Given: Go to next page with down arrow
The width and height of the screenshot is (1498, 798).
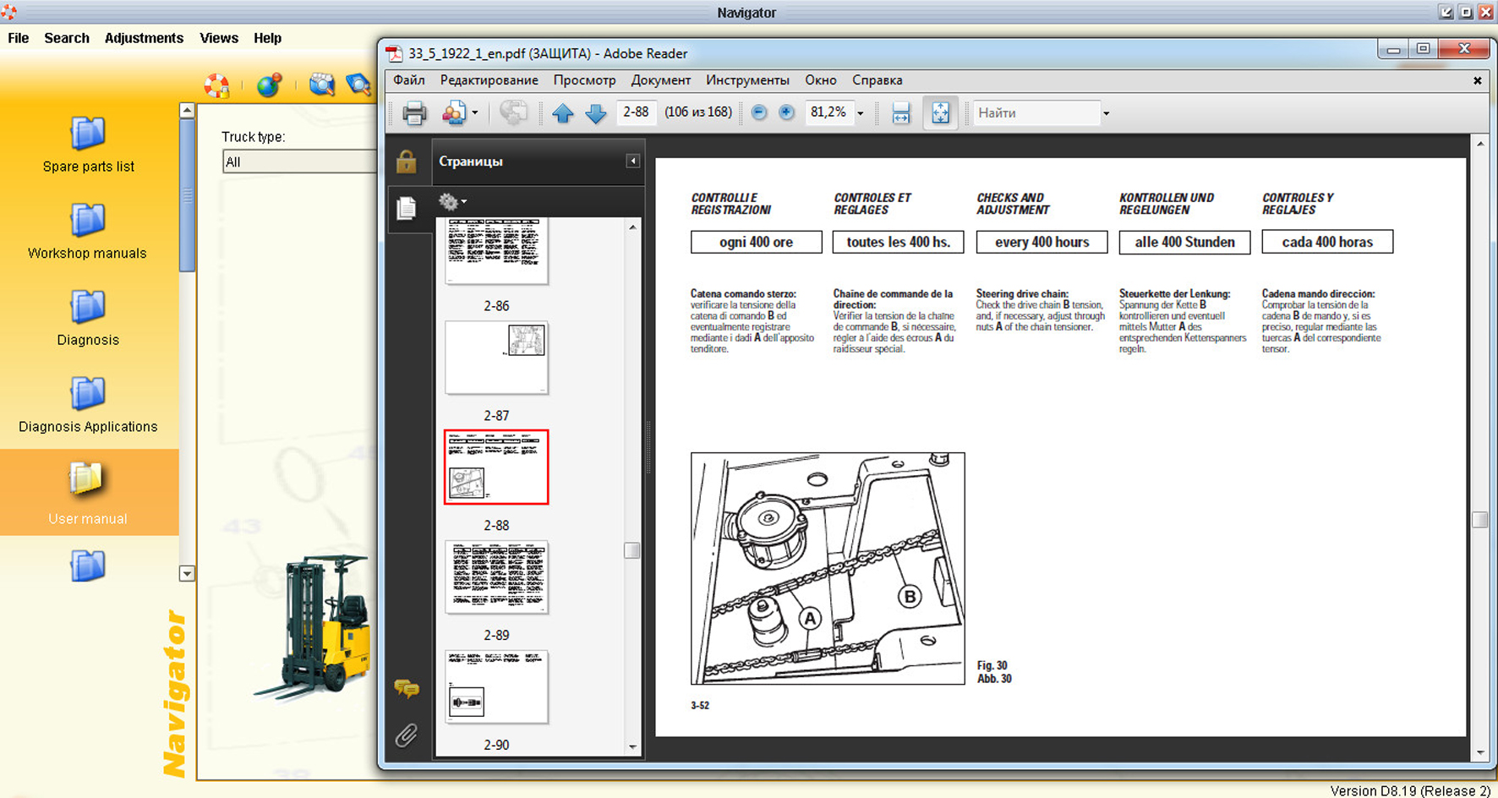Looking at the screenshot, I should pos(596,112).
